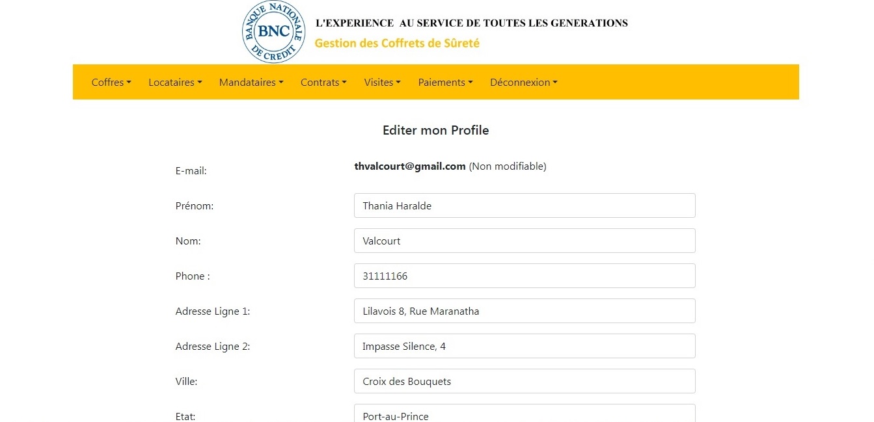Image resolution: width=874 pixels, height=422 pixels.
Task: Click the Prénom label
Action: [195, 206]
